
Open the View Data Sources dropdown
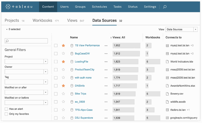coord(181,29)
